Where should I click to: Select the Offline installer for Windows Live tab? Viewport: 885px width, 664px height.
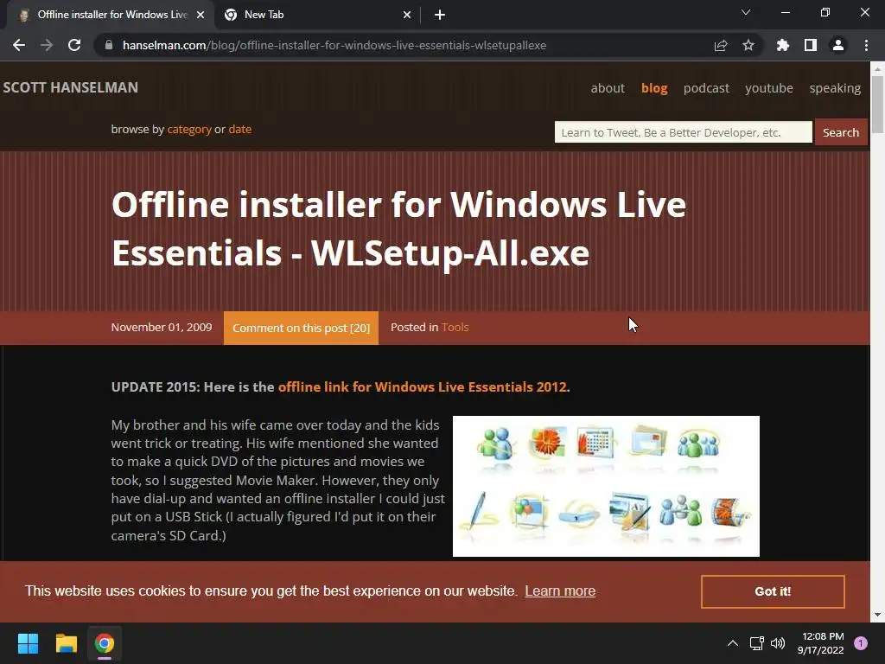tap(110, 15)
